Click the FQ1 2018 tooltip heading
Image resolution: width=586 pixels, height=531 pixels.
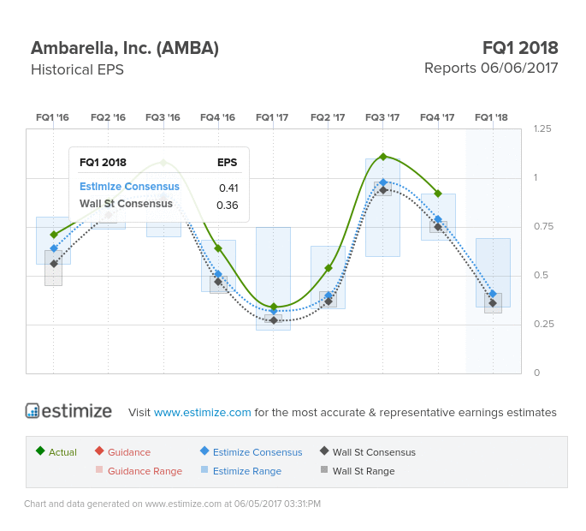(x=103, y=163)
